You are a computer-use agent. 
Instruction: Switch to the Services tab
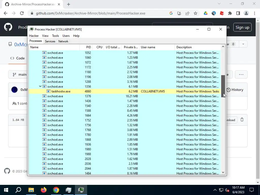[x=50, y=41]
